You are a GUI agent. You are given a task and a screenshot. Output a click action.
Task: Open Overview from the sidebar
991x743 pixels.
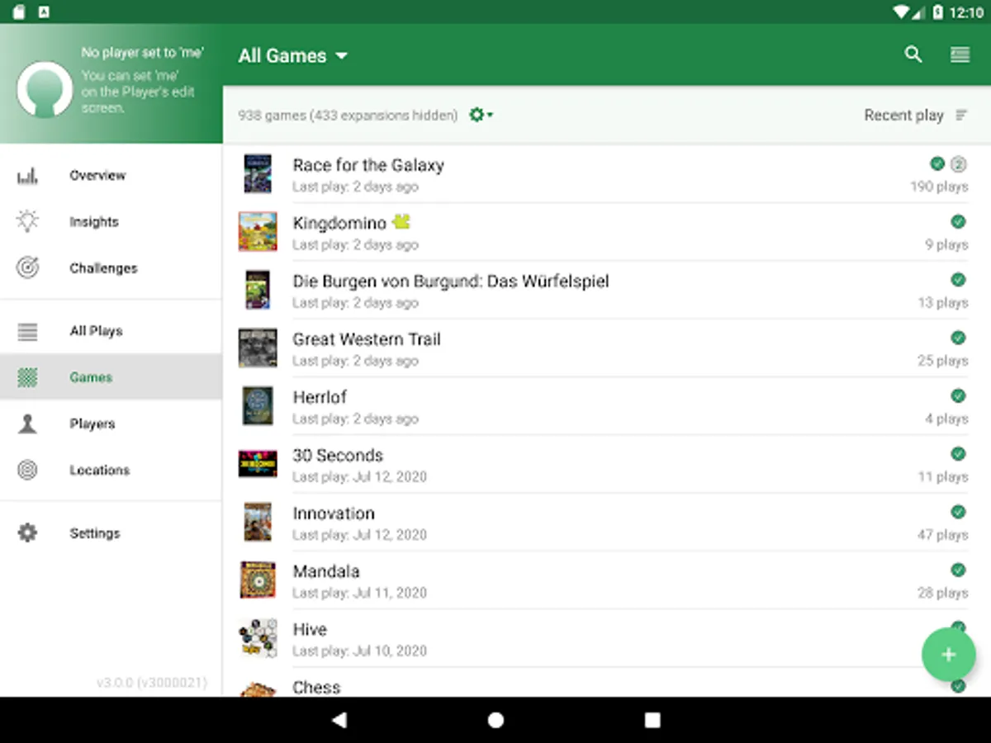97,175
